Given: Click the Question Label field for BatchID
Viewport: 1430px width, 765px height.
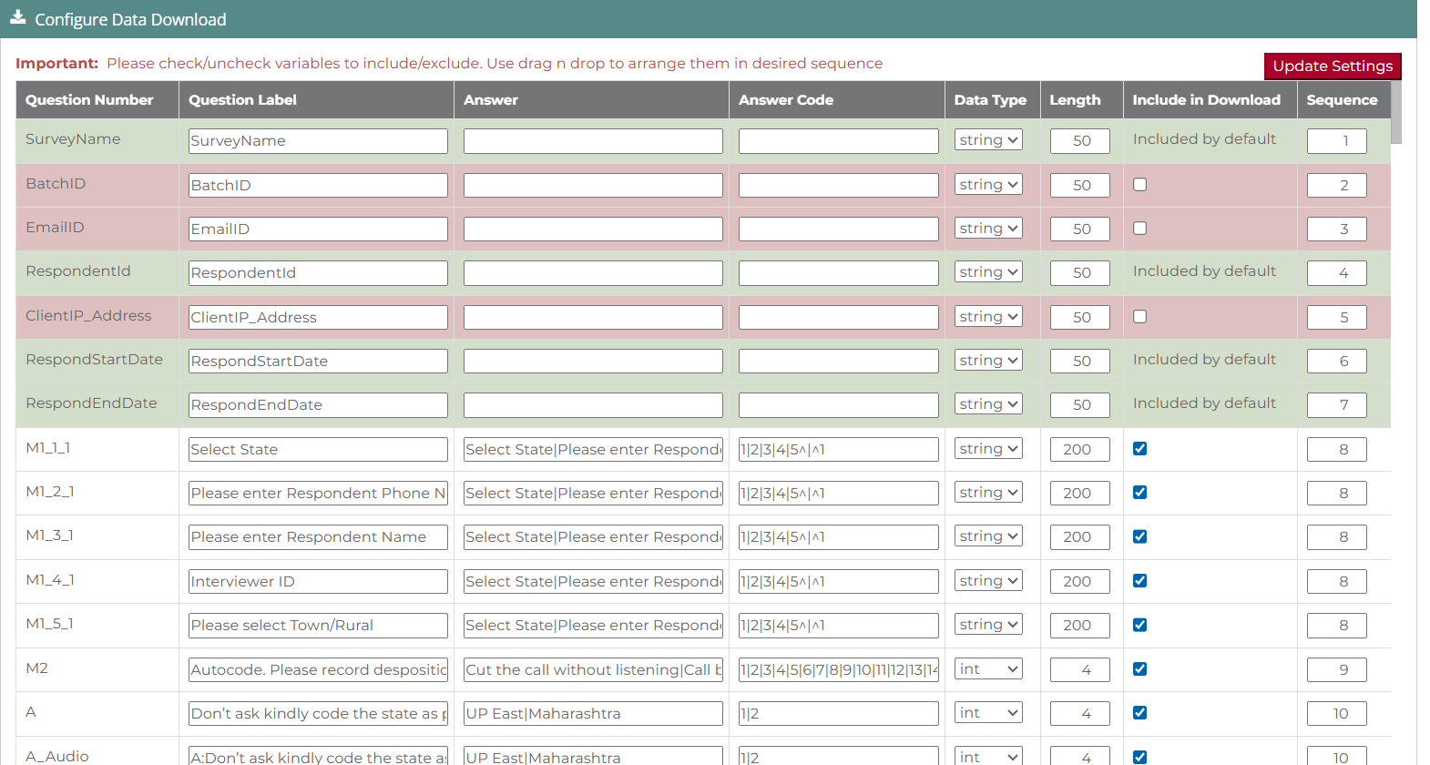Looking at the screenshot, I should pyautogui.click(x=318, y=185).
